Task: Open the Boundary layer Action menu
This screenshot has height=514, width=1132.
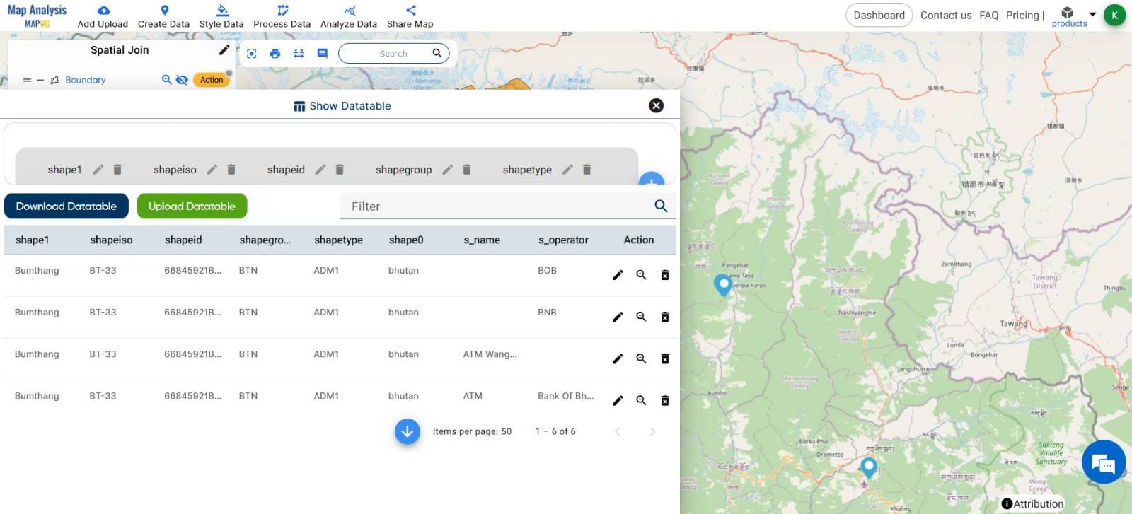Action: (x=212, y=80)
